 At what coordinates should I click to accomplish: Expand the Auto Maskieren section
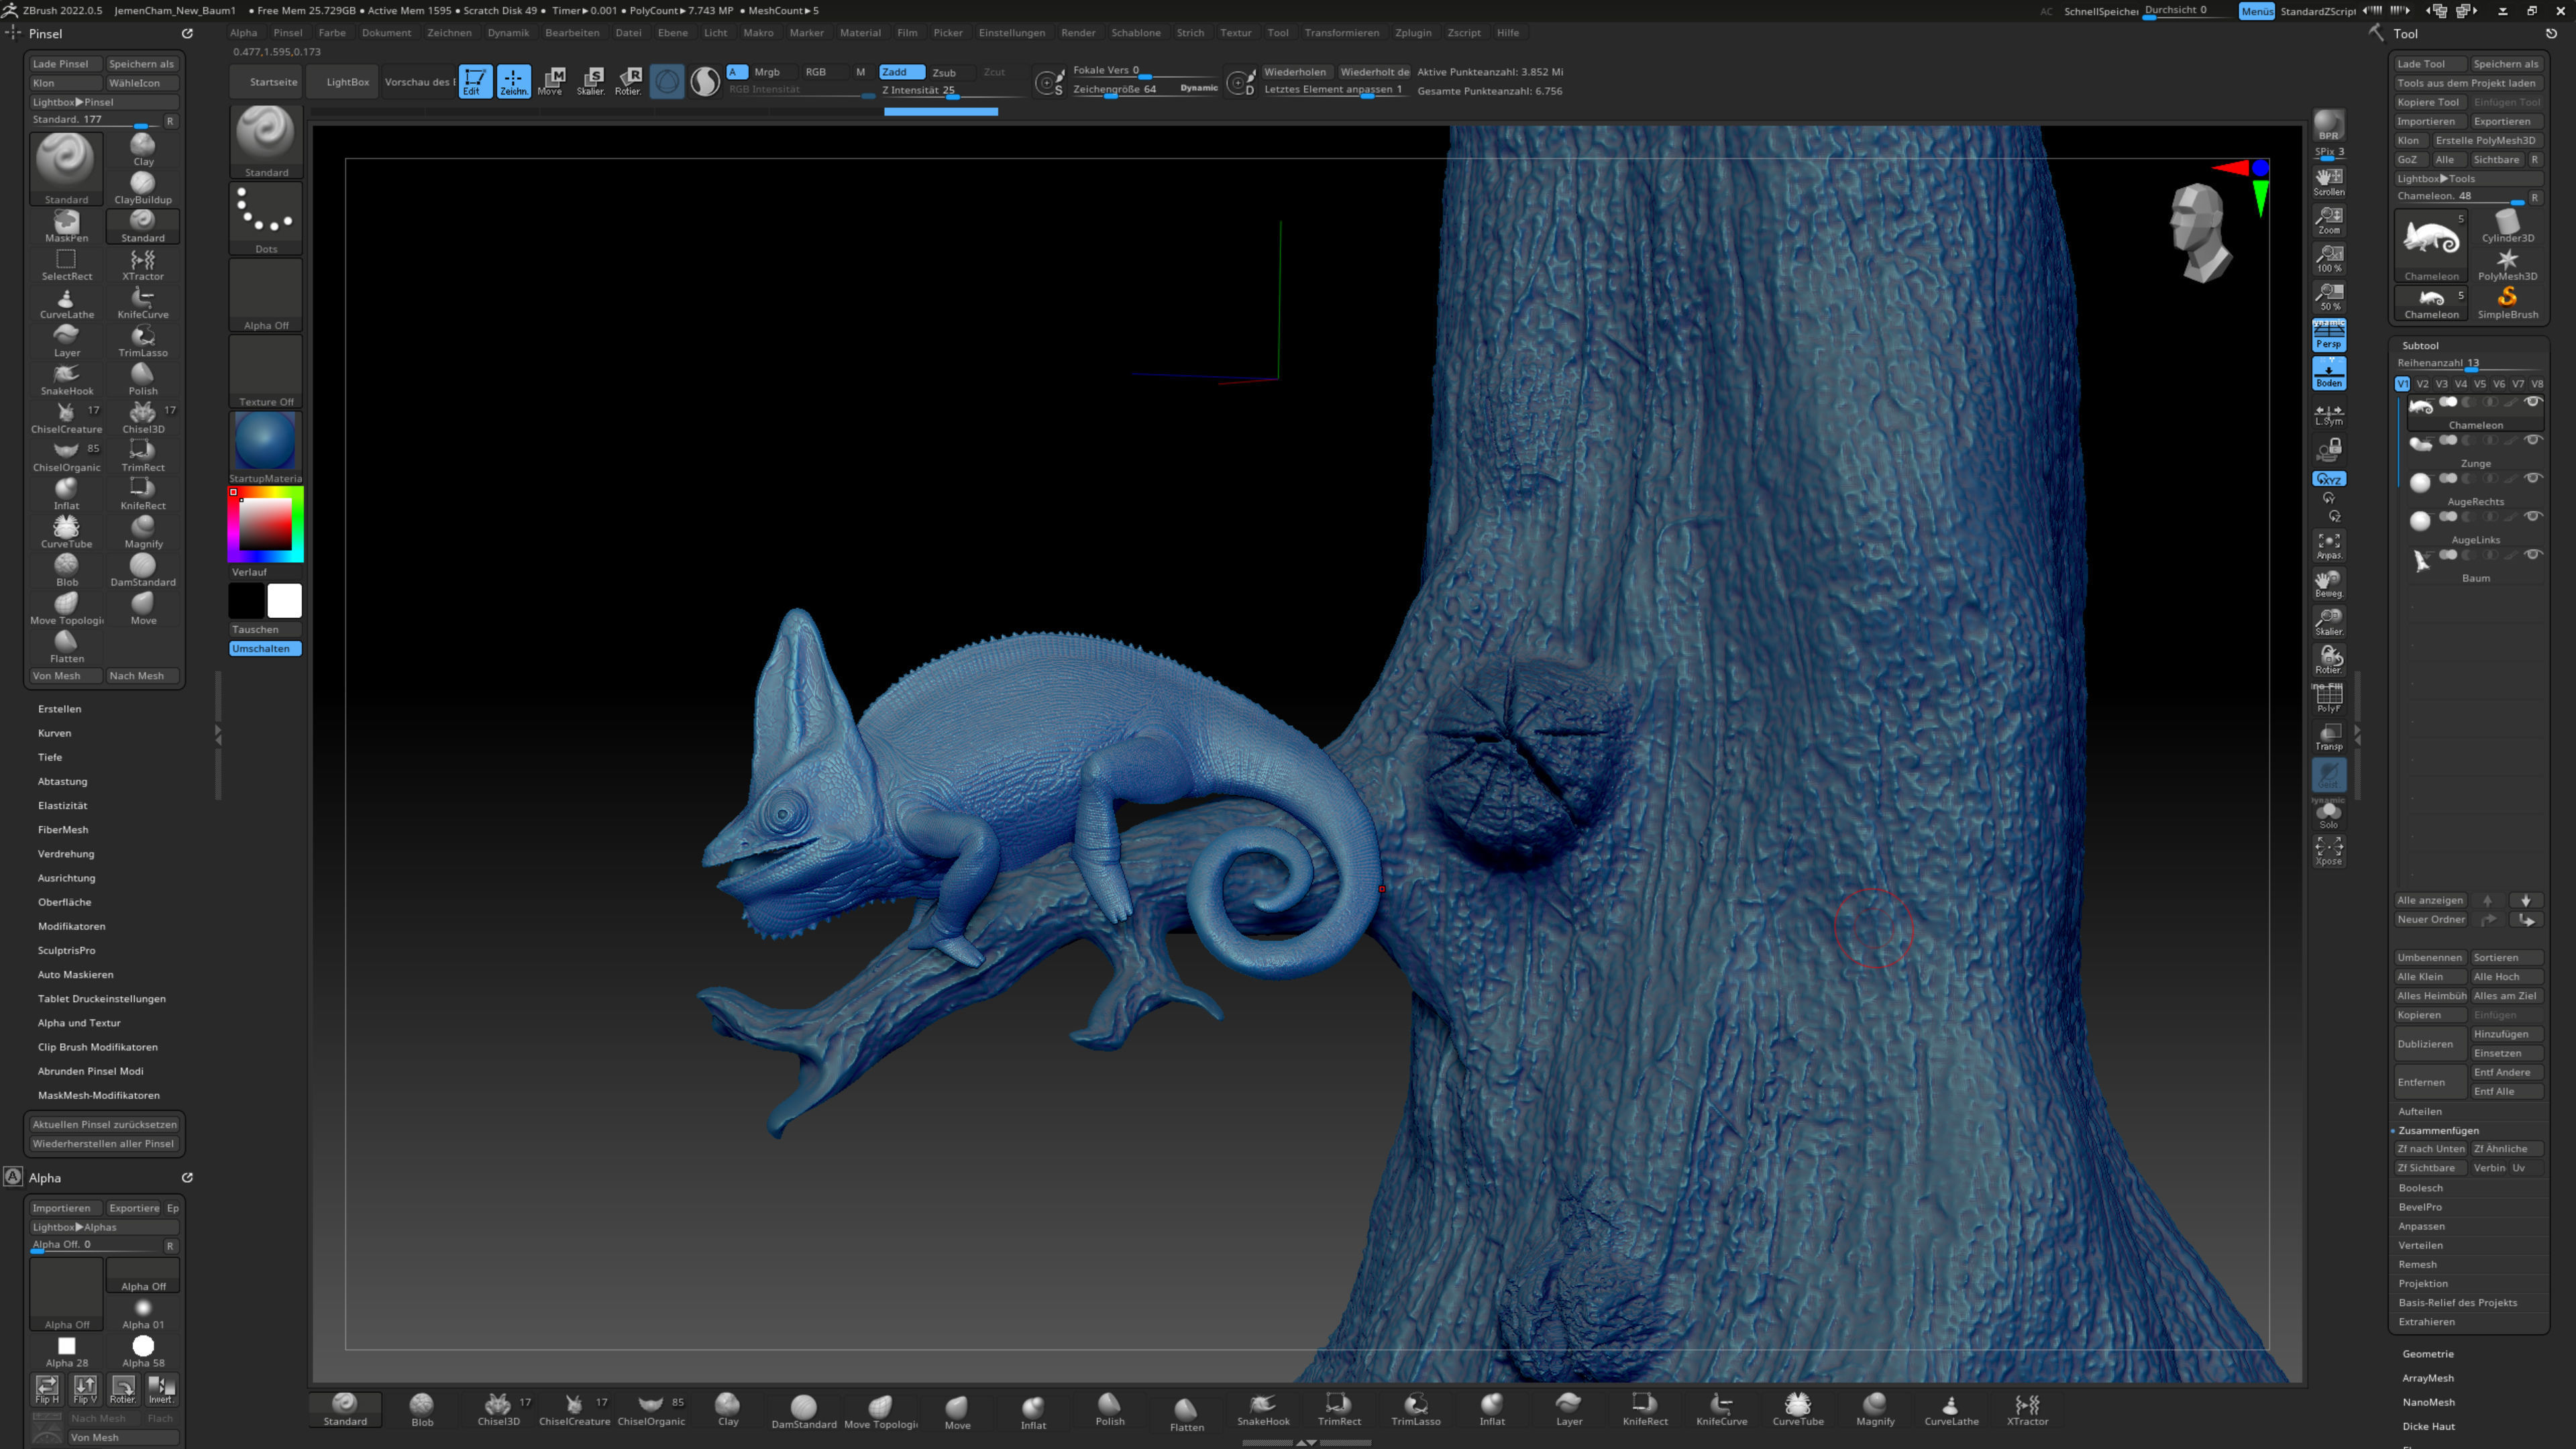pyautogui.click(x=75, y=974)
